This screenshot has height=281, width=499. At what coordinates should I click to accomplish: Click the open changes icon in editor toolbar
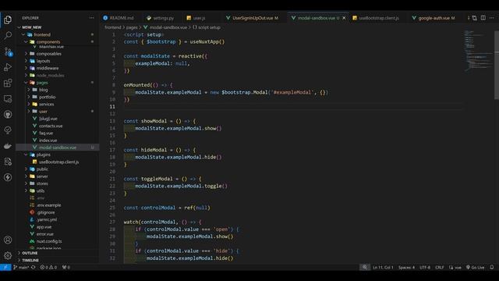tap(474, 18)
